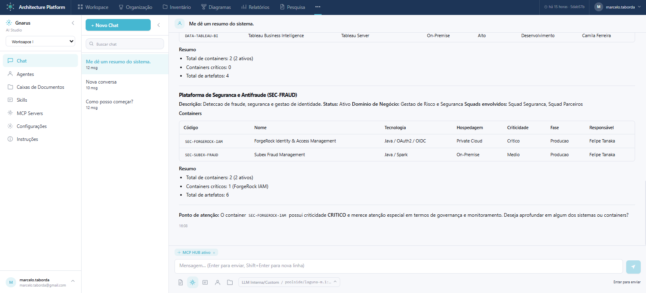Open the LLM Interna/Custom model selector
This screenshot has height=293, width=646.
pyautogui.click(x=289, y=282)
